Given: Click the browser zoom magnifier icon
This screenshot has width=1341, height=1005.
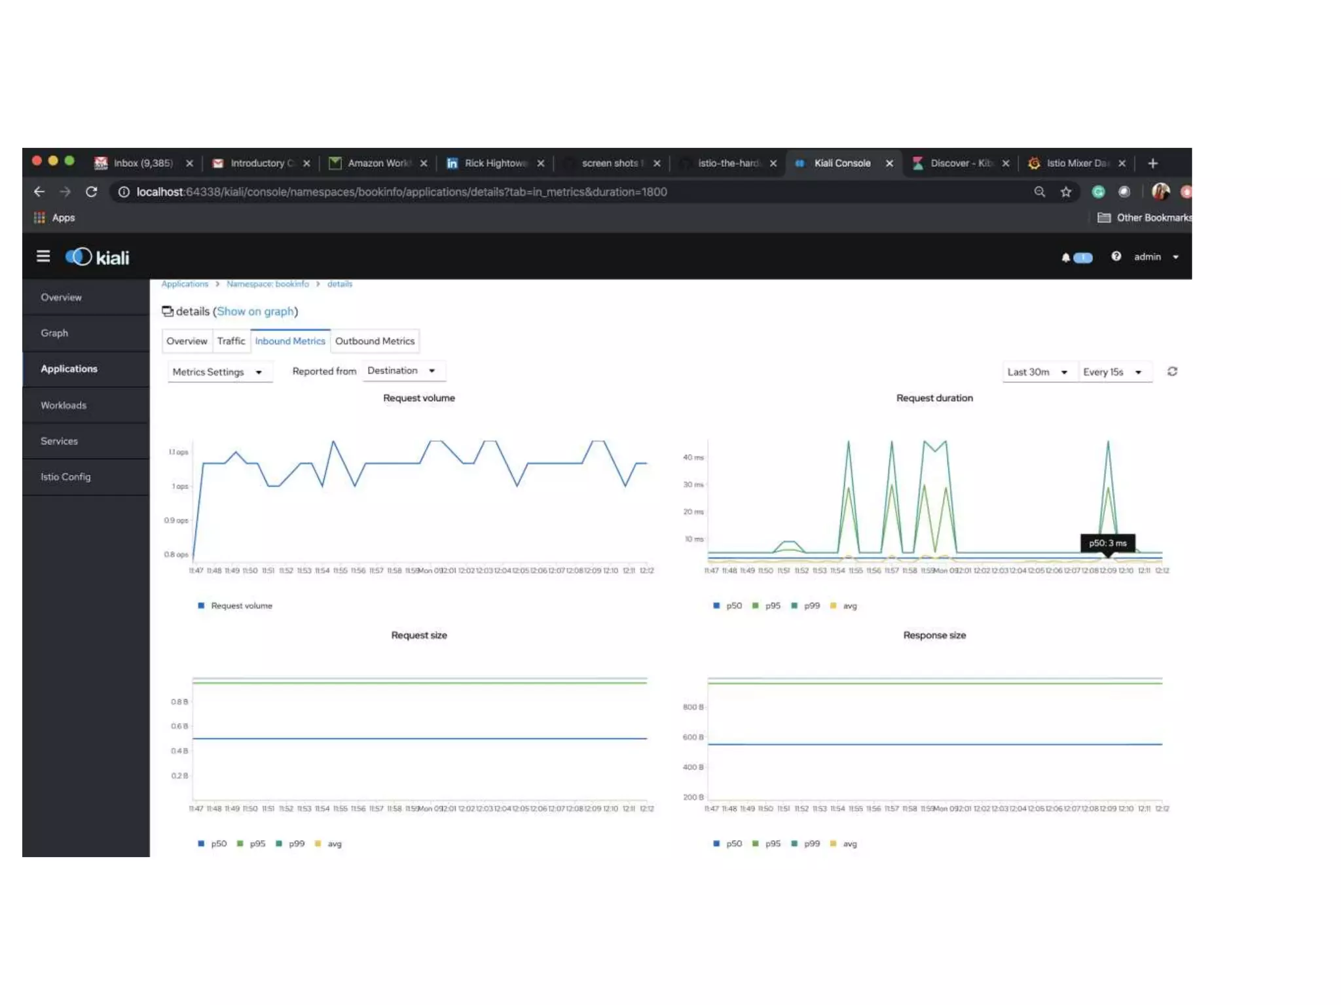Looking at the screenshot, I should tap(1039, 192).
